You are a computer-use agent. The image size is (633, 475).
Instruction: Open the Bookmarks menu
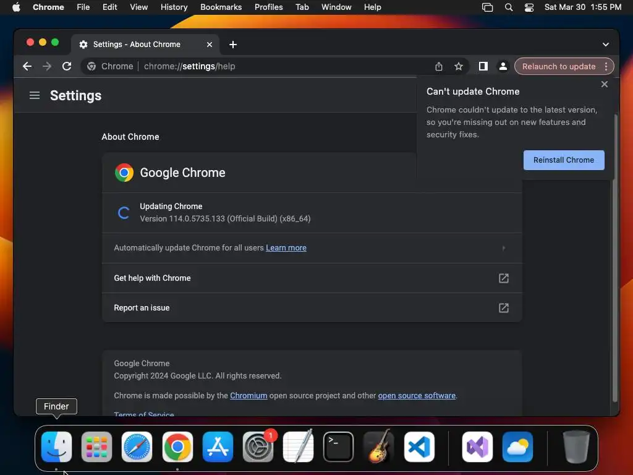(221, 7)
